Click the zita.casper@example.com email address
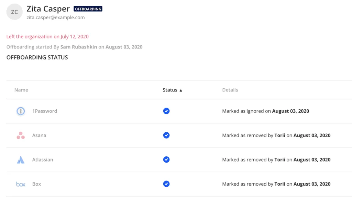The image size is (352, 198). (56, 18)
